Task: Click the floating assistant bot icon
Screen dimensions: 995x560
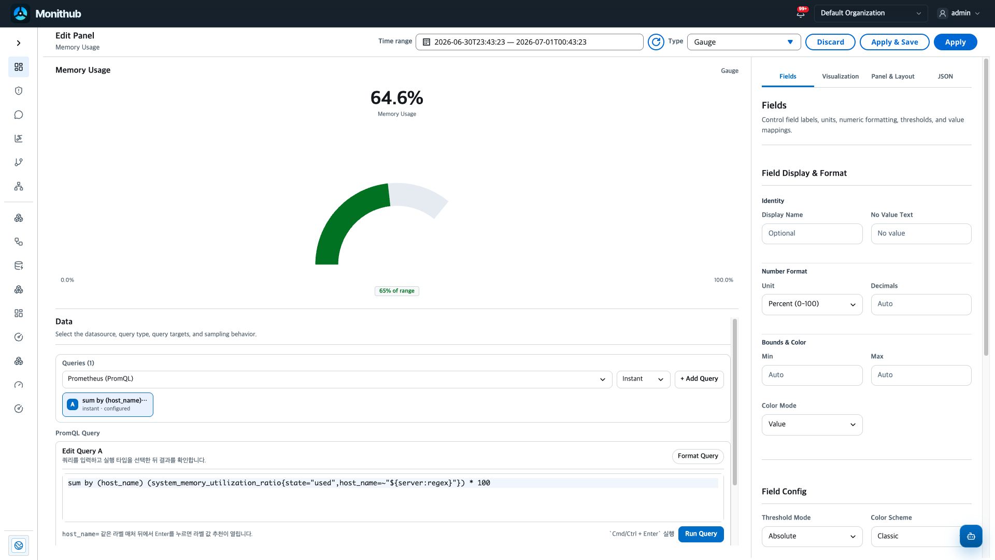Action: (x=971, y=536)
